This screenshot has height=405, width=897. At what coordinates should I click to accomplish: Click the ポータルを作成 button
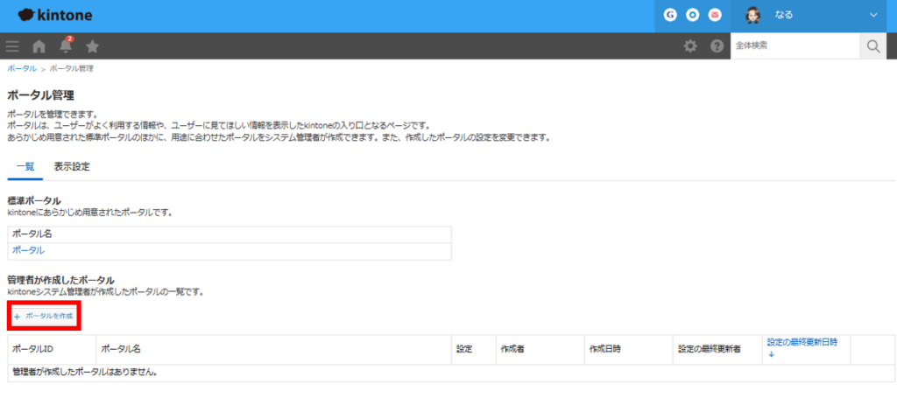point(45,315)
